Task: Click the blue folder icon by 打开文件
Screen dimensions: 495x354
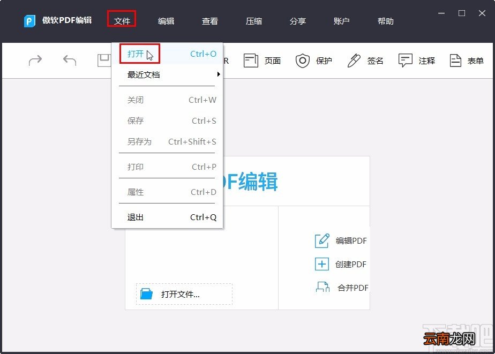Action: point(146,293)
